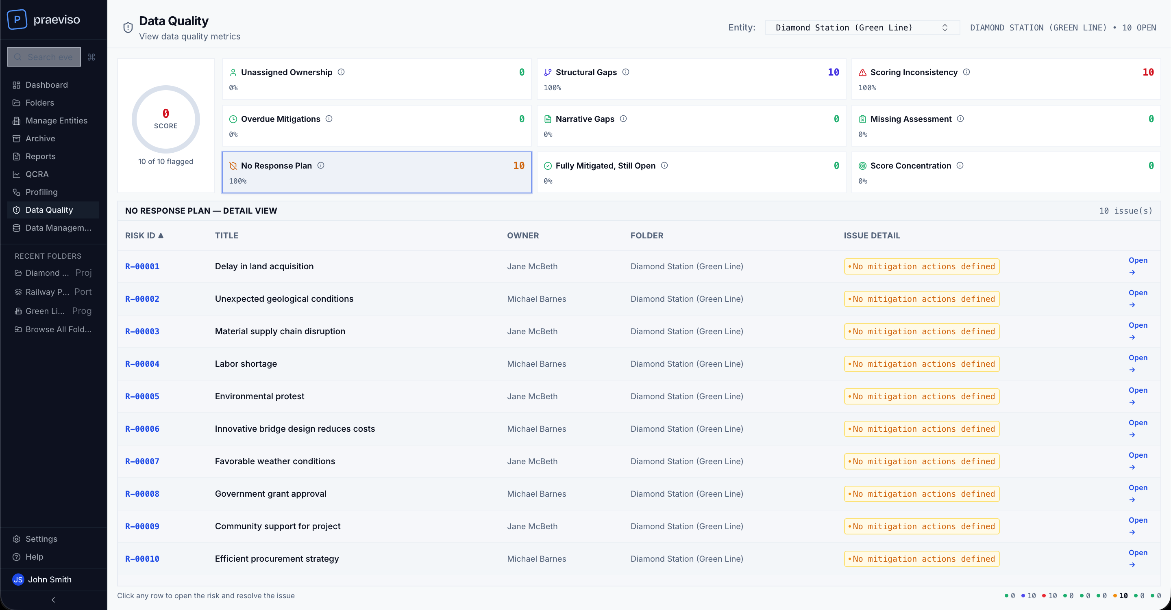The width and height of the screenshot is (1171, 610).
Task: Open the Archive section in sidebar
Action: tap(41, 138)
